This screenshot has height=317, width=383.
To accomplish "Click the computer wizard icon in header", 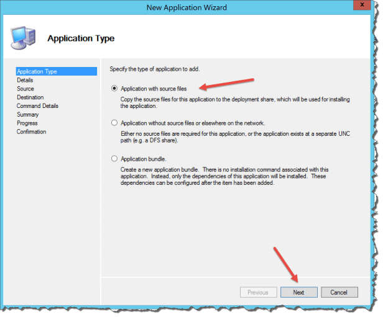I will pyautogui.click(x=25, y=38).
